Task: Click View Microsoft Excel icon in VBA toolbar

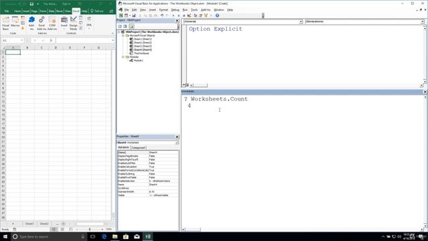Action: pyautogui.click(x=121, y=15)
